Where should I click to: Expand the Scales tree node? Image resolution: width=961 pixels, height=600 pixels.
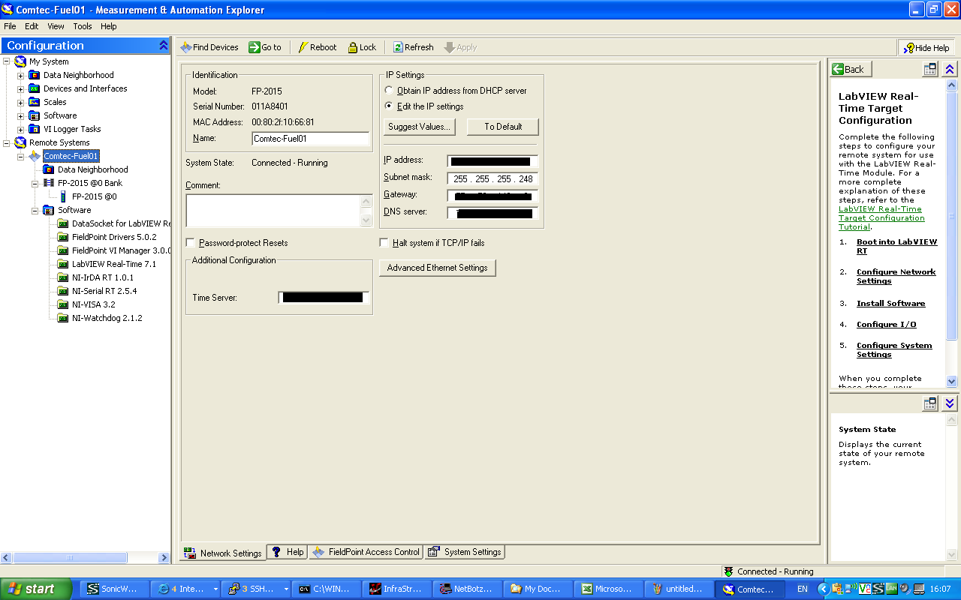click(21, 102)
